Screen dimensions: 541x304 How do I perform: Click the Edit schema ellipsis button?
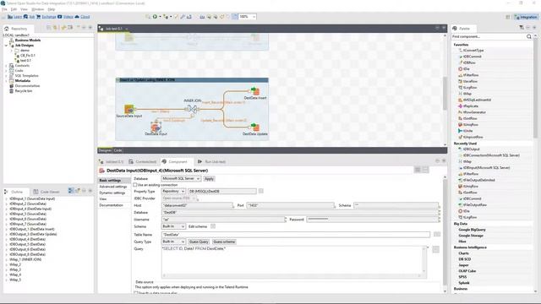tap(213, 226)
